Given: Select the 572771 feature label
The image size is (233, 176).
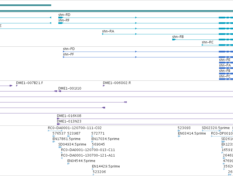Looking at the screenshot, I should [98, 133].
